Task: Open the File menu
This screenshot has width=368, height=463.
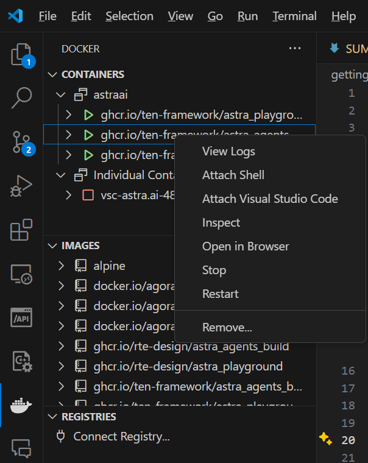Action: tap(48, 16)
